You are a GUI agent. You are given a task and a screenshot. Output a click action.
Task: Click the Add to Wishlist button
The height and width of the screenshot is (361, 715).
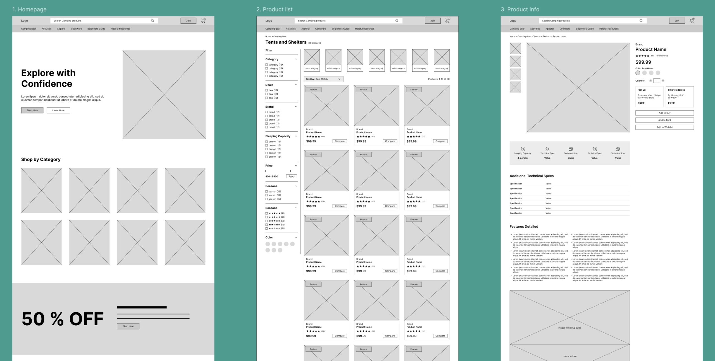click(664, 127)
